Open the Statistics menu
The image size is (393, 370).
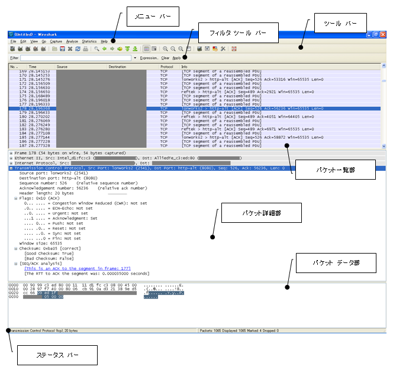coord(89,41)
